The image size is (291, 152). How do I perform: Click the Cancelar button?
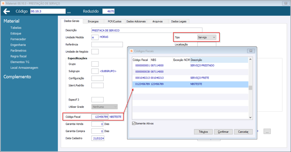(243, 132)
